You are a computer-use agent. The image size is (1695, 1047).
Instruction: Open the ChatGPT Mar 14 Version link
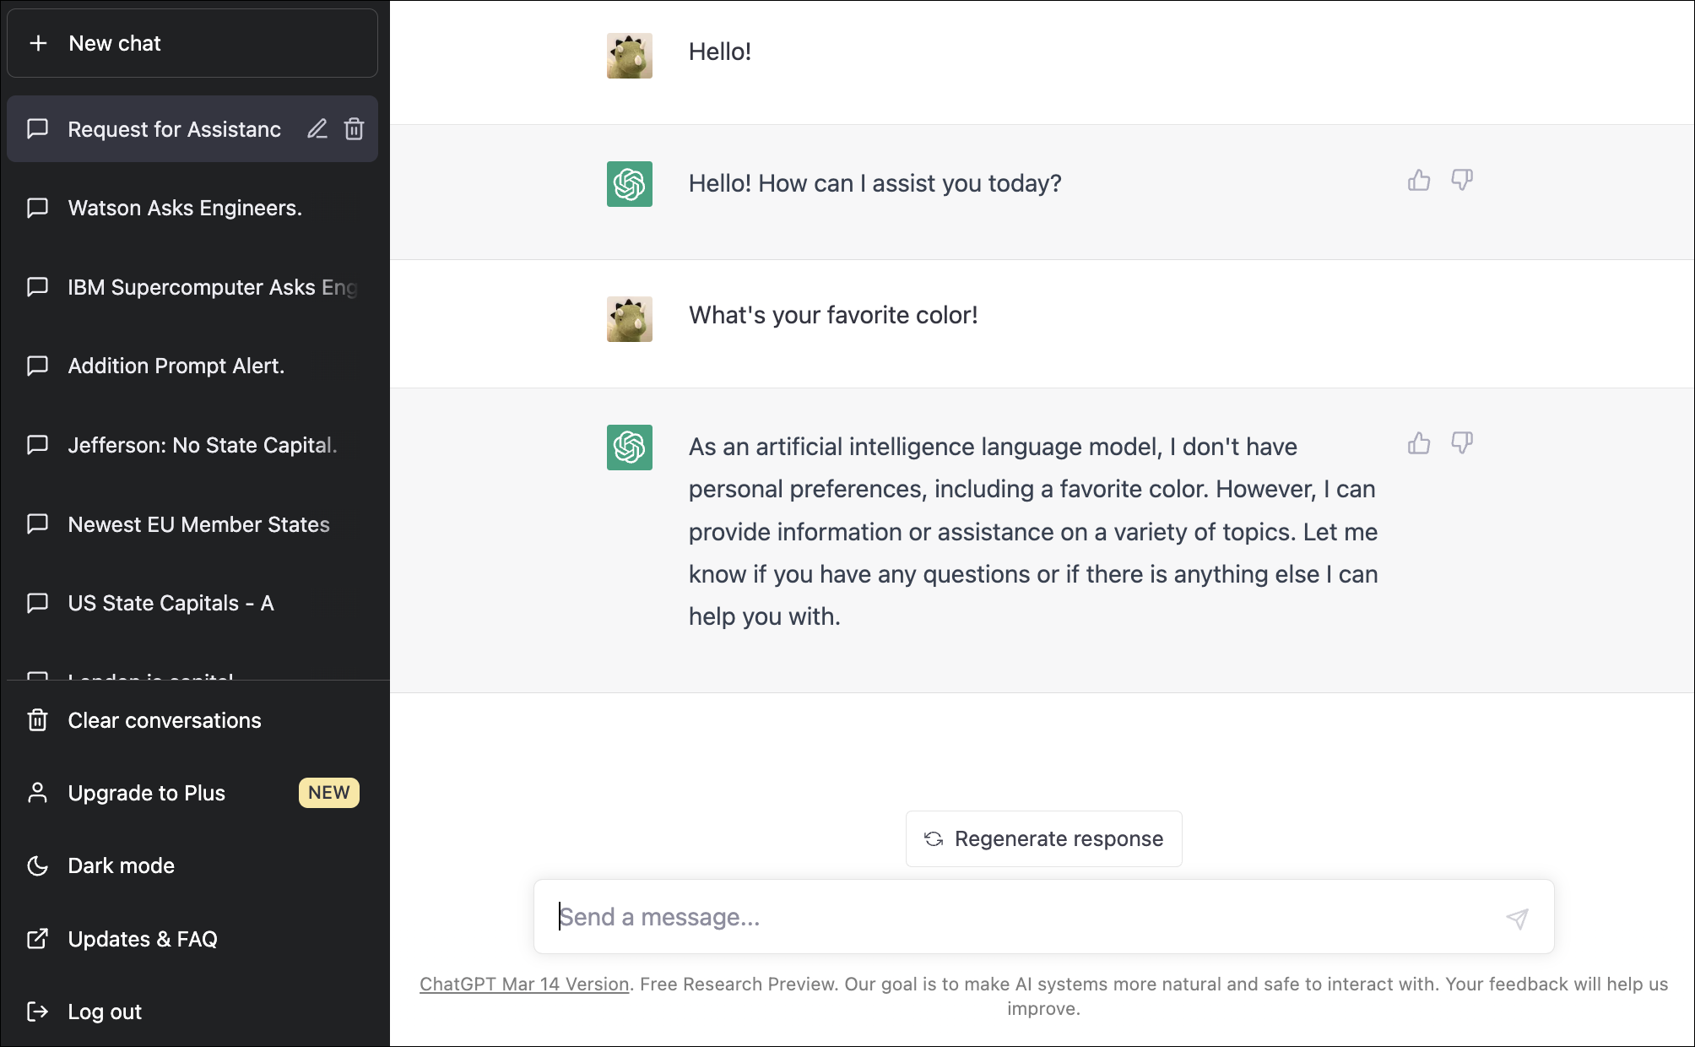[524, 984]
